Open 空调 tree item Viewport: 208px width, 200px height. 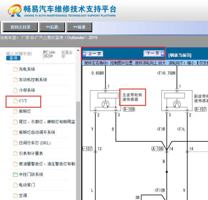coord(23,195)
